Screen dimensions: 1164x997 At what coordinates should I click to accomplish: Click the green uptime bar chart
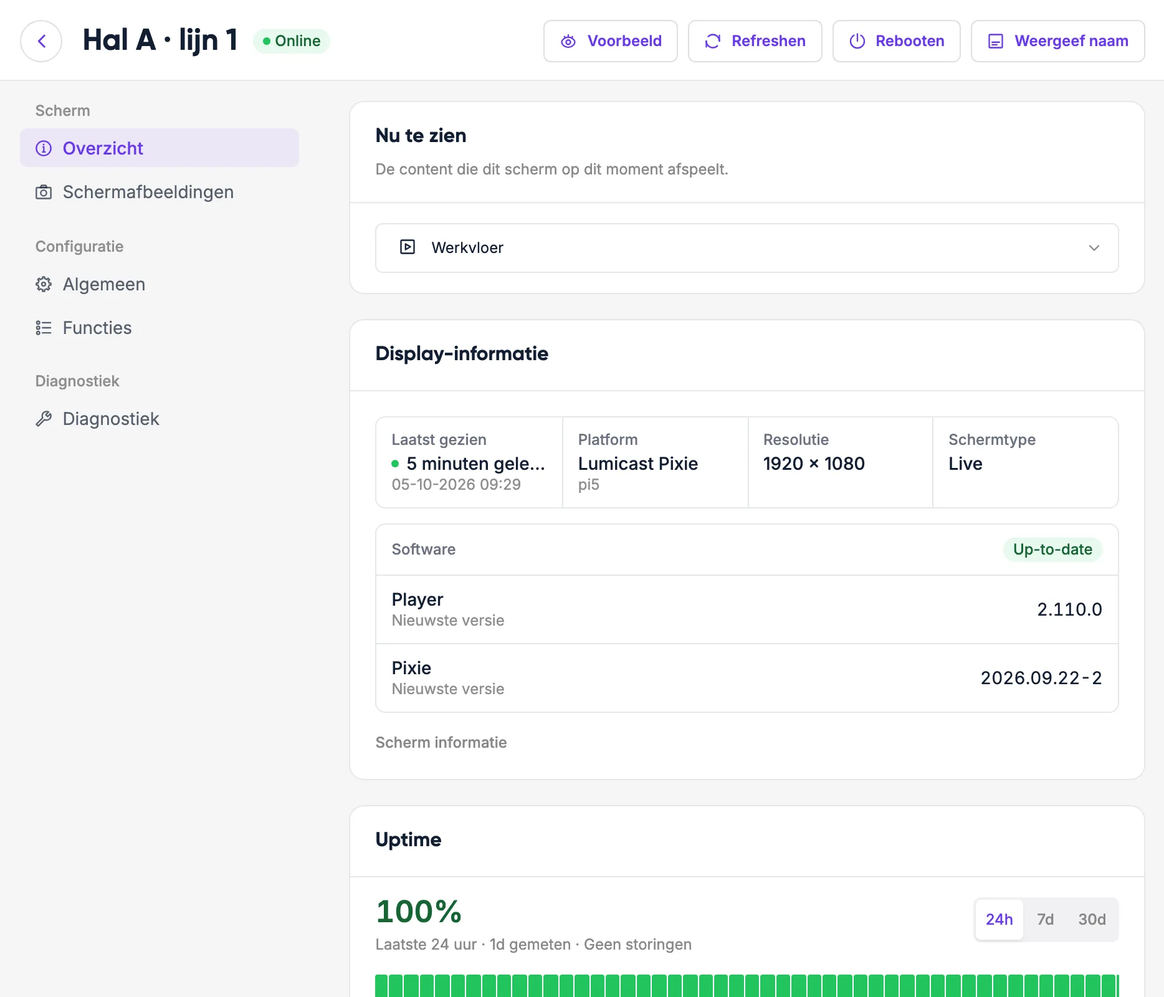[747, 986]
